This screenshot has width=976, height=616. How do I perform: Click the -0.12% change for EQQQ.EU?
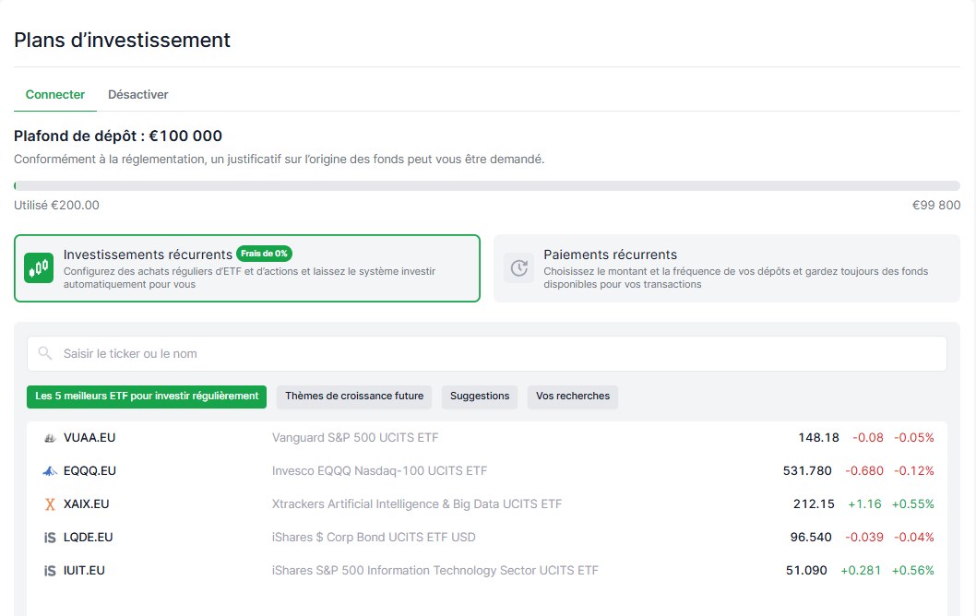tap(914, 471)
